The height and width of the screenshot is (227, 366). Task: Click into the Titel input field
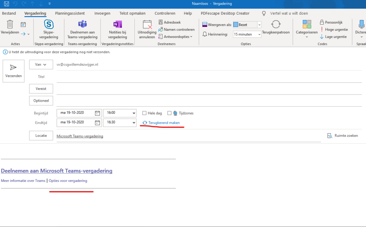207,77
